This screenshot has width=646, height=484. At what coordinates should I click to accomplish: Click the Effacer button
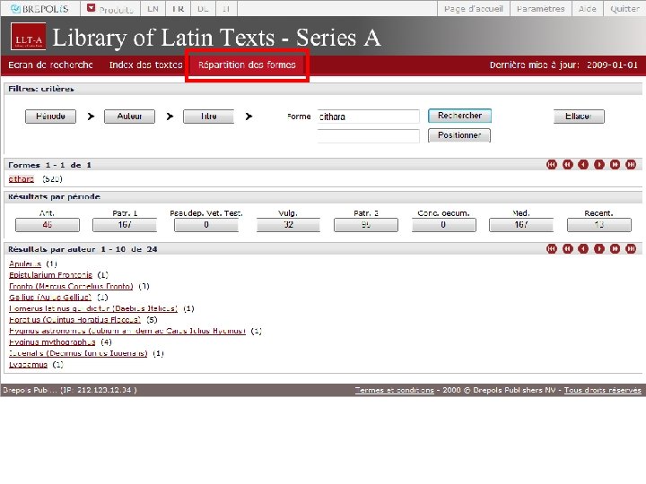[579, 117]
